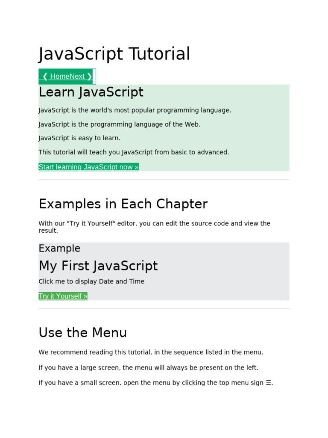Click the JavaScript is easy to learn line
Viewport: 328px width, 438px height.
tap(79, 138)
